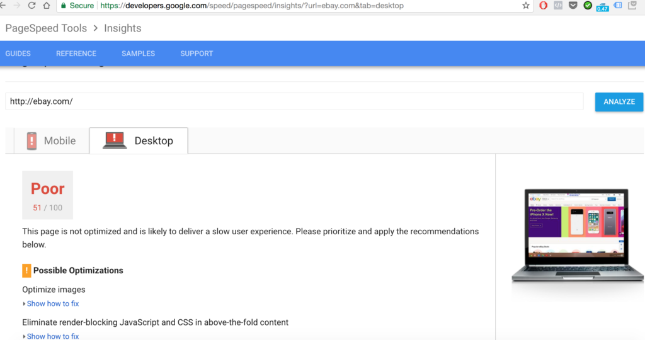This screenshot has width=645, height=340.
Task: Click the code brackets extension icon
Action: point(558,6)
